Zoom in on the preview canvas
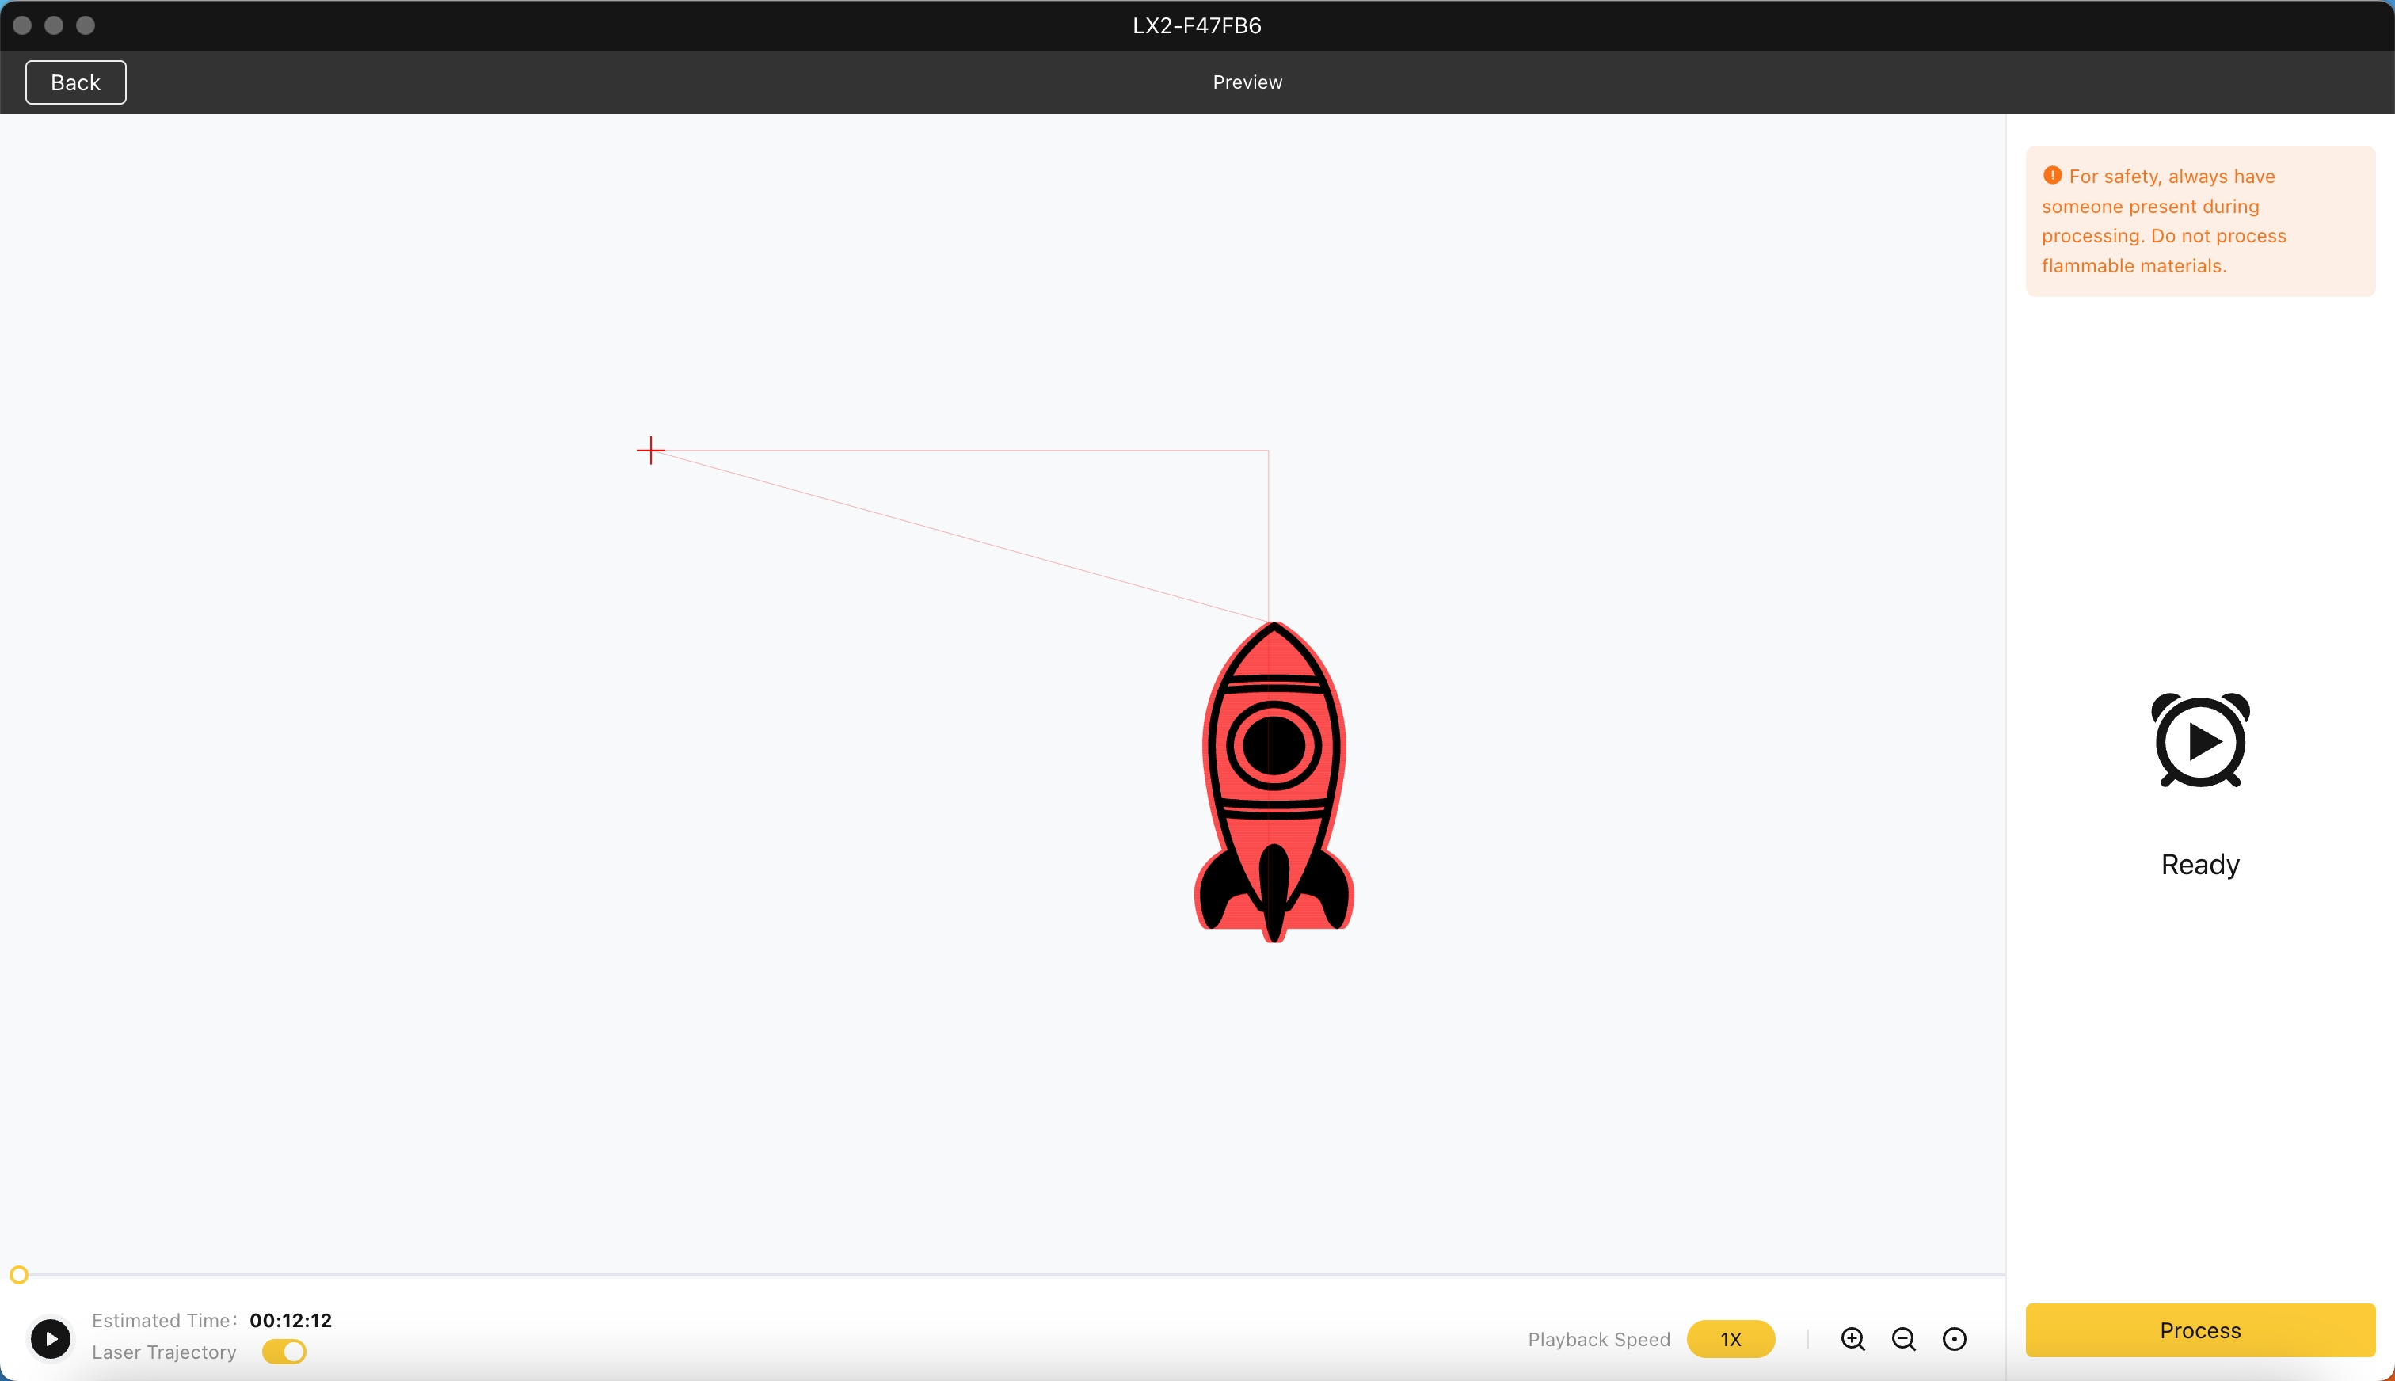The width and height of the screenshot is (2395, 1381). pyautogui.click(x=1852, y=1339)
